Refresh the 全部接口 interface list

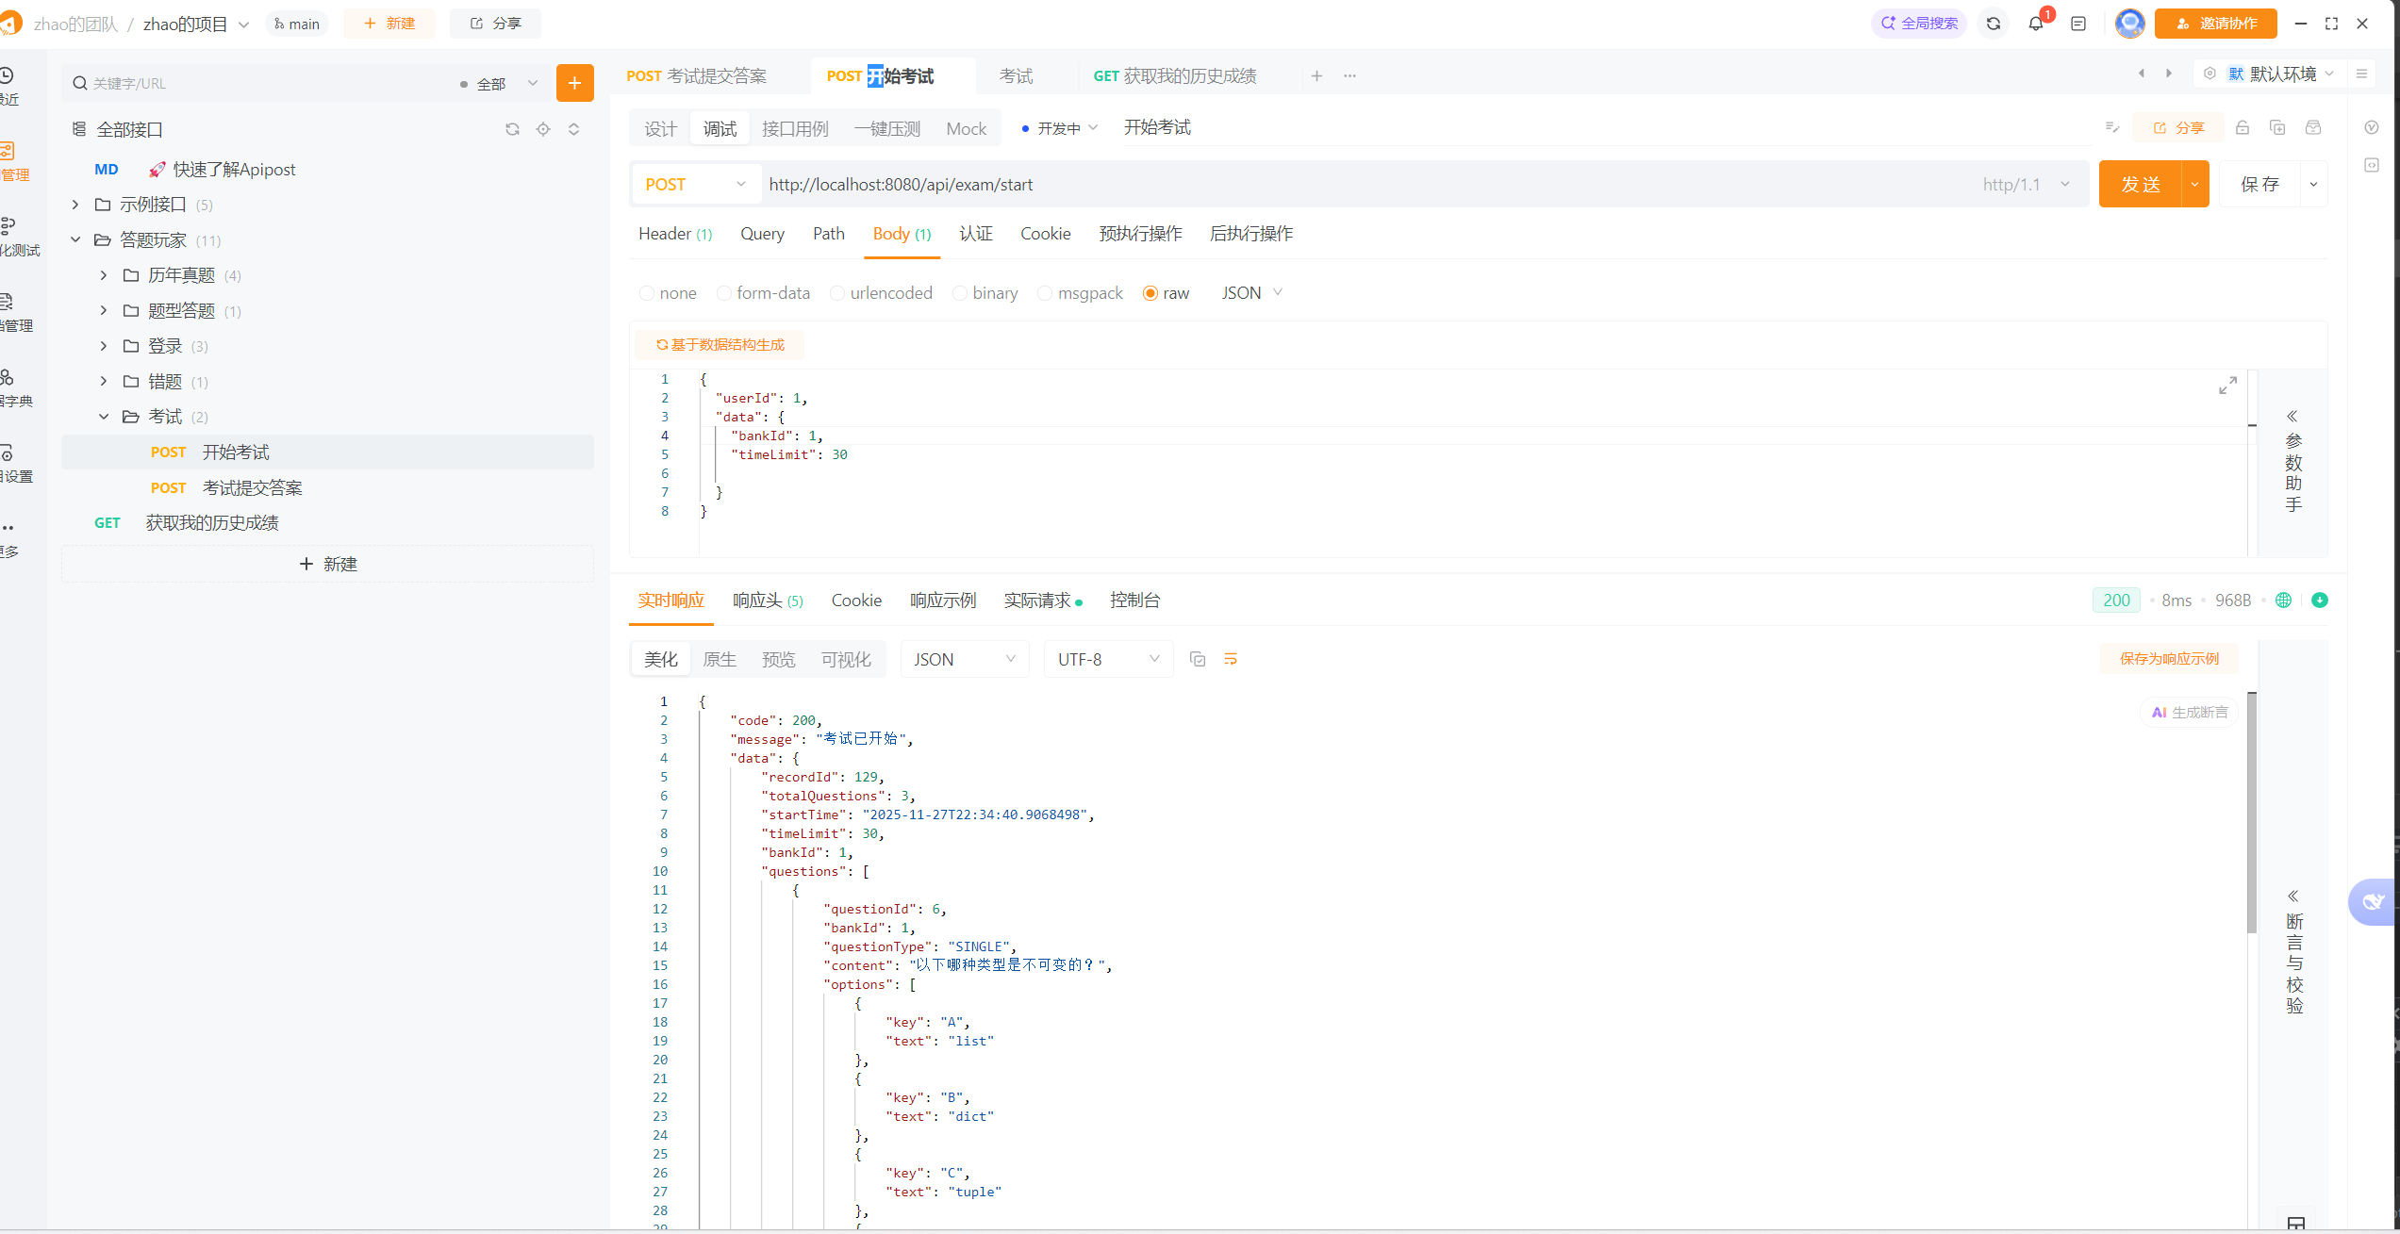(512, 129)
